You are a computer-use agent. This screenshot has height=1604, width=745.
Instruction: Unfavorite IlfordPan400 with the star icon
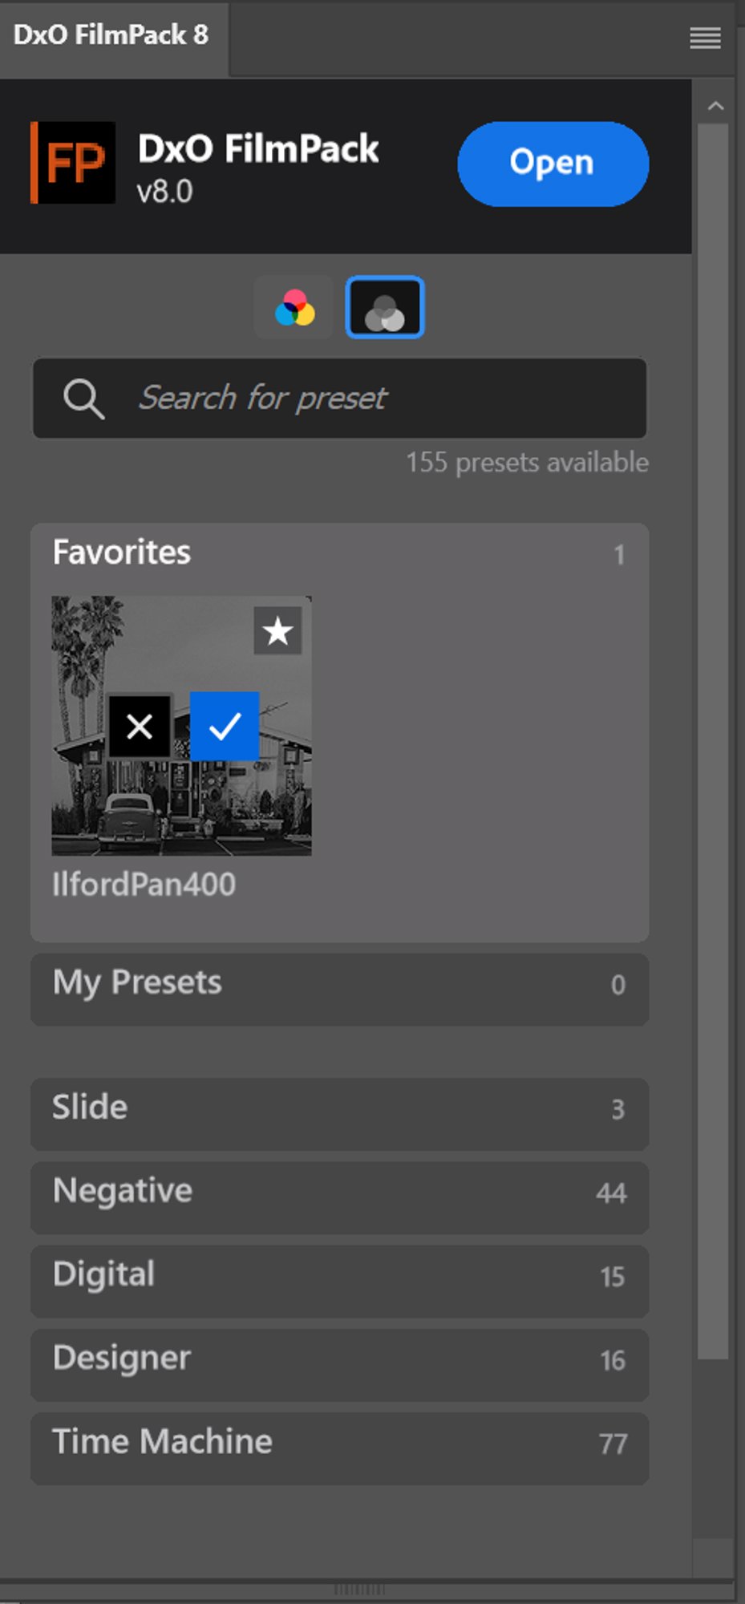[277, 631]
